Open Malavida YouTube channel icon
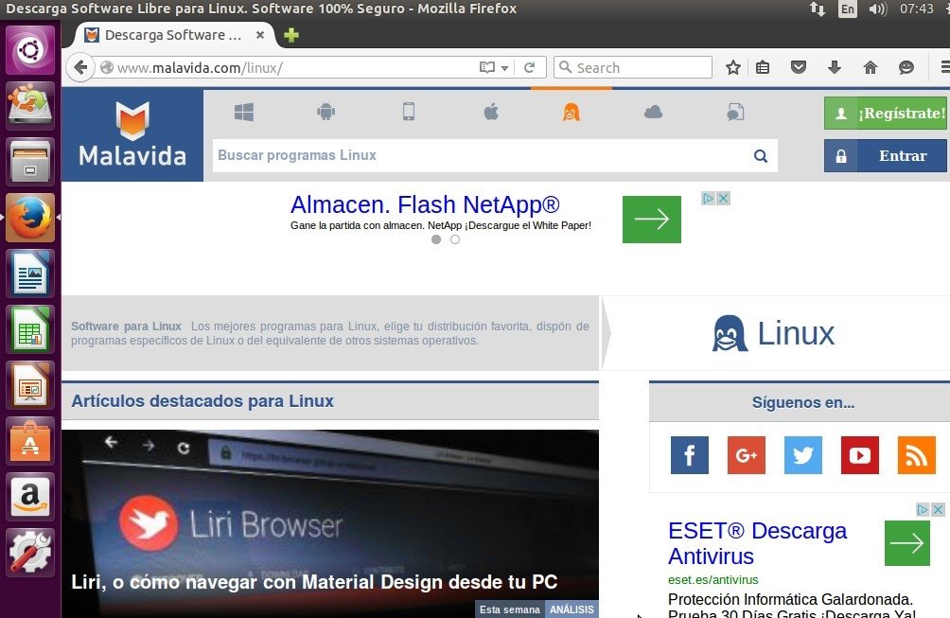The image size is (950, 618). [860, 455]
